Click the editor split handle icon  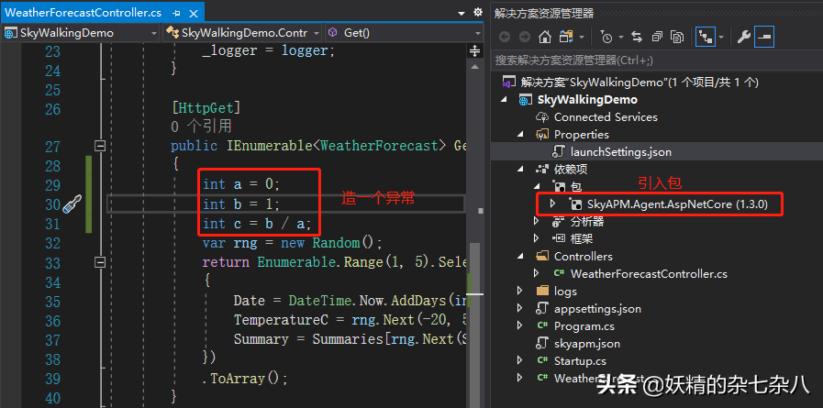(x=474, y=50)
